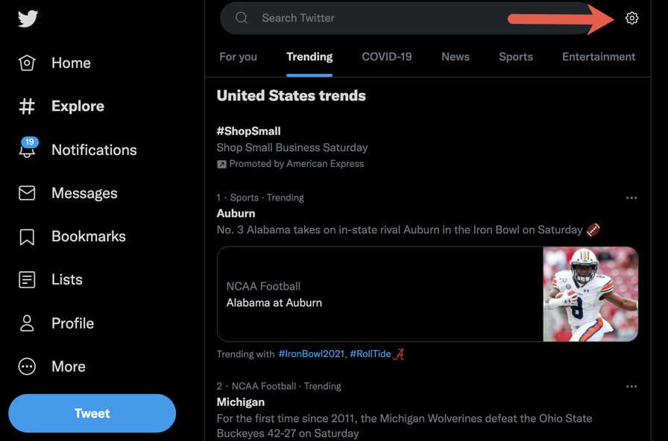The image size is (668, 441).
Task: Select the News tab
Action: pos(455,57)
